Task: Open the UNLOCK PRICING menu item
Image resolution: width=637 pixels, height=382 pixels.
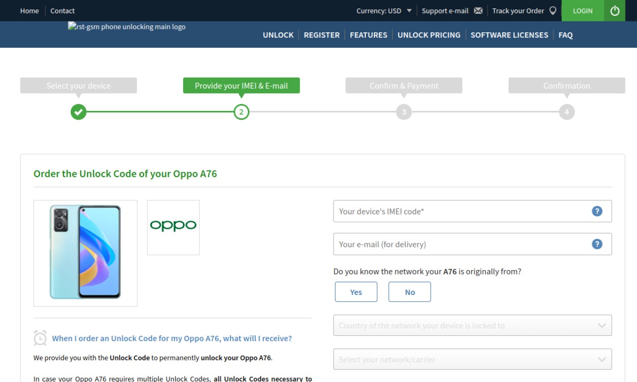Action: coord(429,35)
